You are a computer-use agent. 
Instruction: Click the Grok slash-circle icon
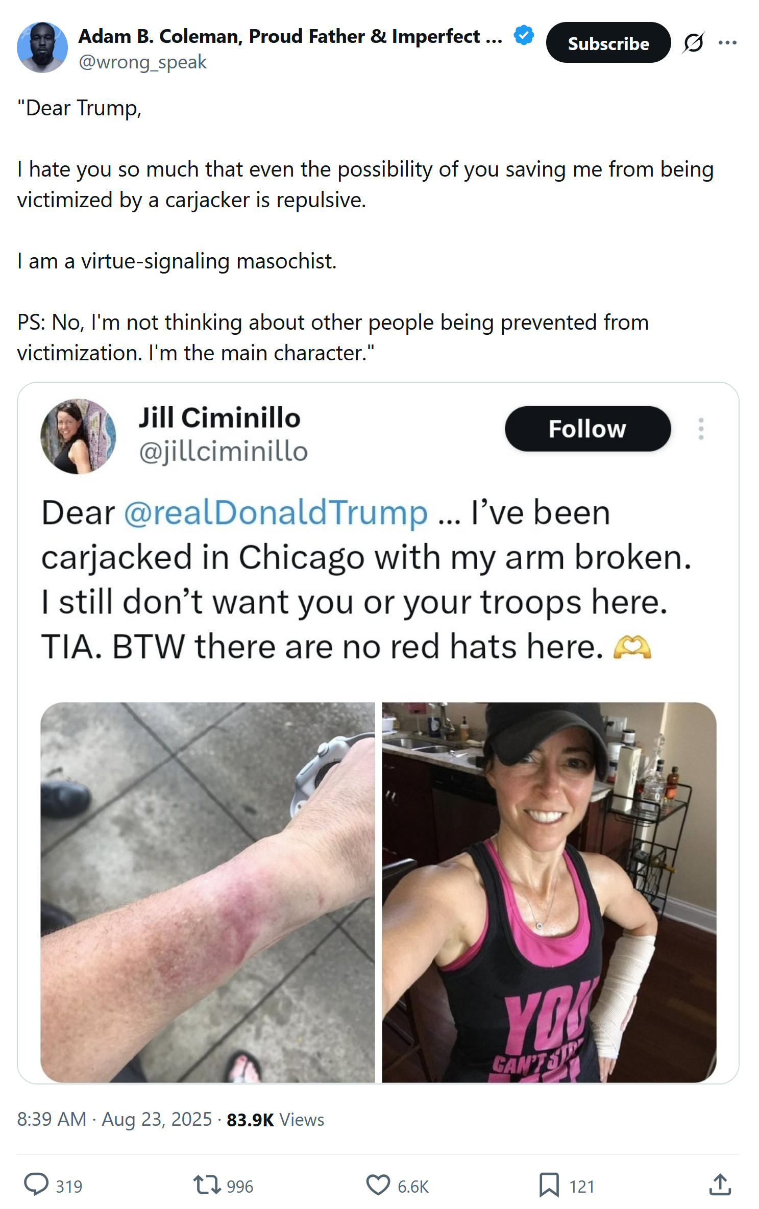(694, 42)
